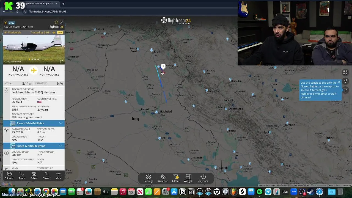Image resolution: width=352 pixels, height=198 pixels.
Task: Click Barometric Alt. value 25,025 ft
Action: pos(17,132)
